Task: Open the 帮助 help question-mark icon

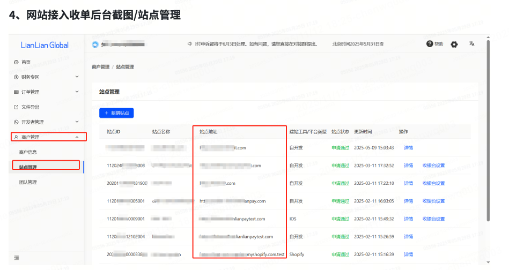Action: [430, 44]
